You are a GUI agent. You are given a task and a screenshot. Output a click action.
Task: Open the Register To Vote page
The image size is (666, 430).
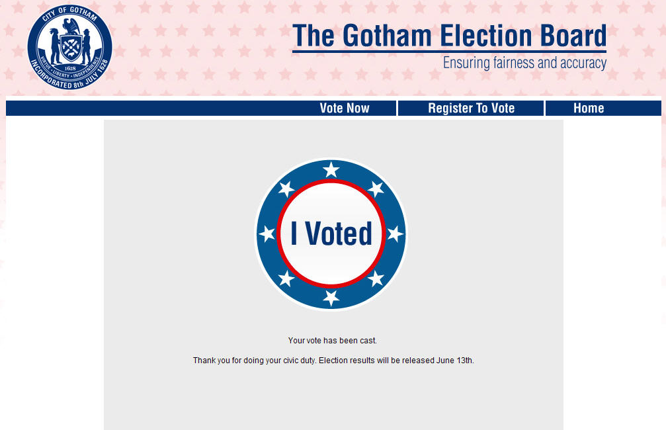pos(471,108)
